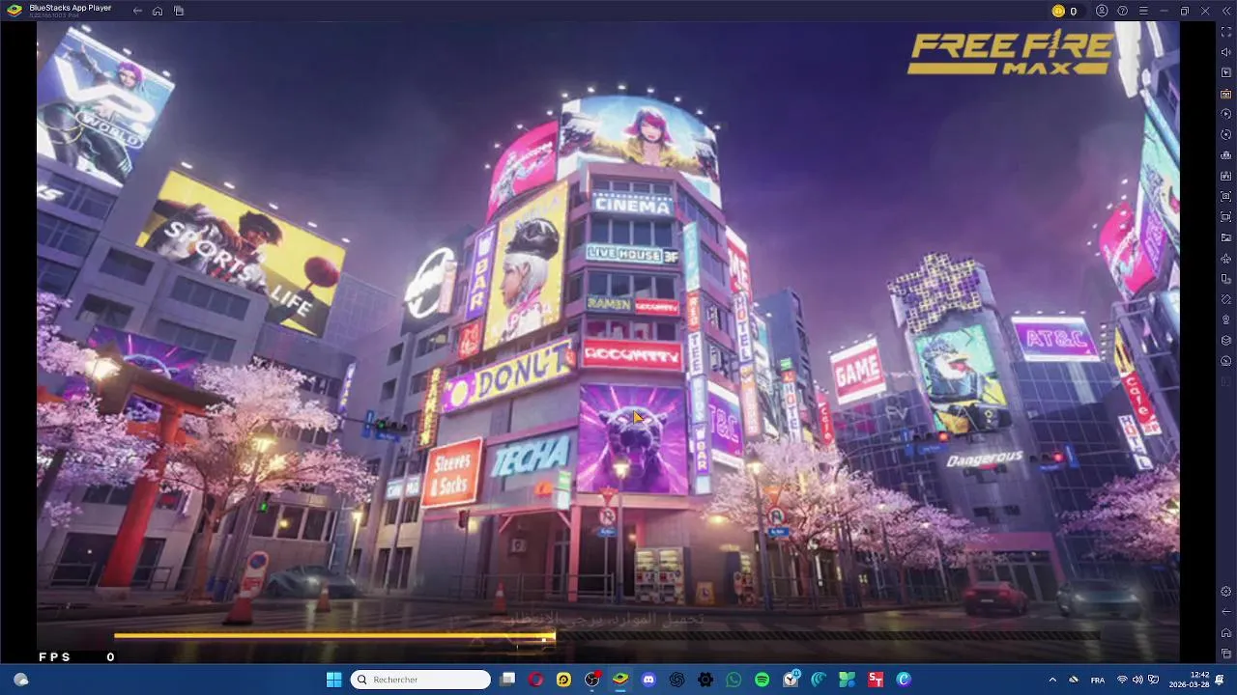The width and height of the screenshot is (1237, 695).
Task: Click the Android home icon in sidebar bottom
Action: pos(1226,632)
